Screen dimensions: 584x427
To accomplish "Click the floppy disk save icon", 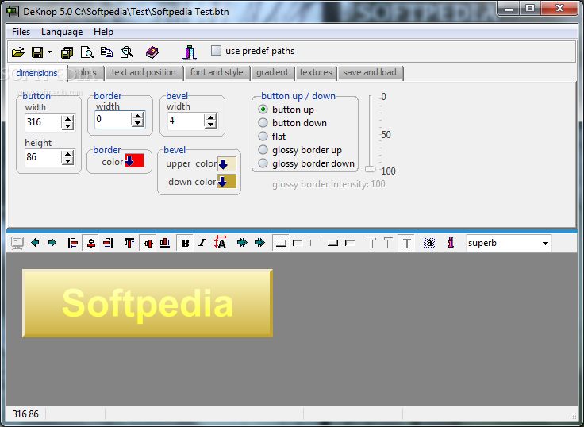I will [37, 52].
